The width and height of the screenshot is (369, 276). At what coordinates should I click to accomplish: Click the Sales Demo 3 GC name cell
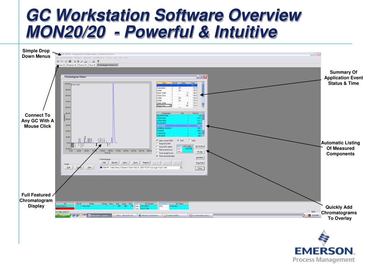[x=65, y=206]
